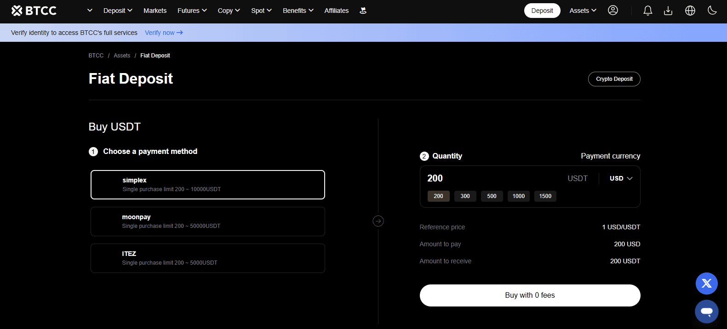This screenshot has height=329, width=727.
Task: Expand the Assets dropdown in header
Action: point(583,11)
